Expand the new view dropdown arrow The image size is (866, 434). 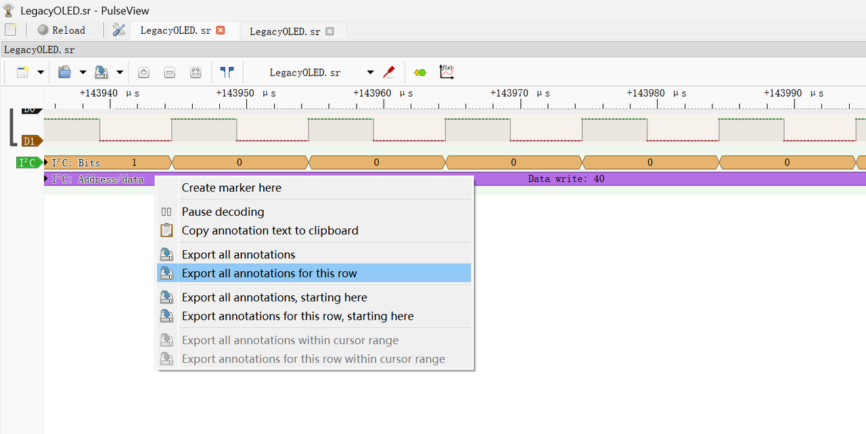click(41, 72)
